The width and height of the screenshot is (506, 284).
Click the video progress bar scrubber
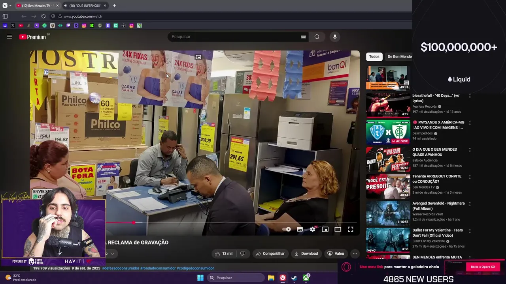tap(134, 223)
